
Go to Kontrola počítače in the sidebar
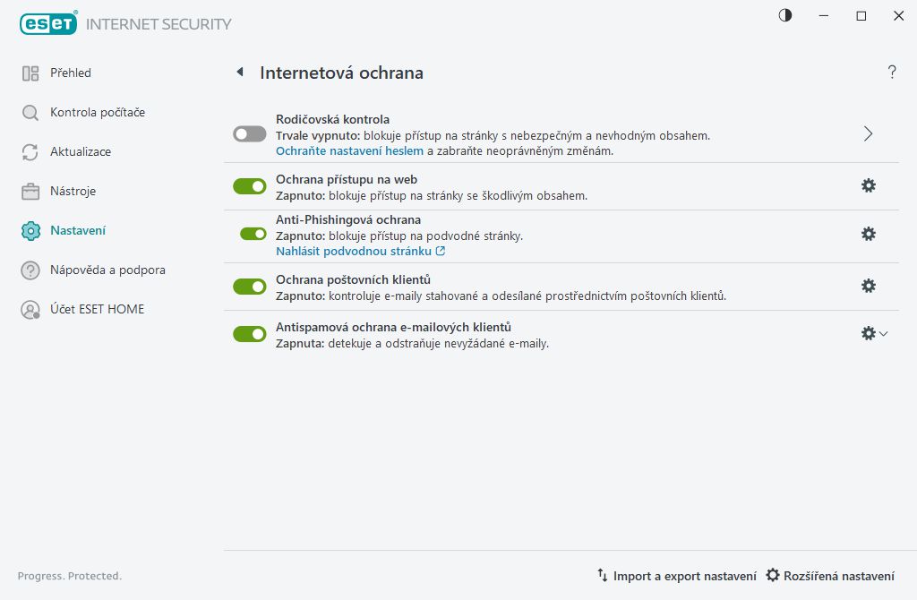tap(97, 112)
